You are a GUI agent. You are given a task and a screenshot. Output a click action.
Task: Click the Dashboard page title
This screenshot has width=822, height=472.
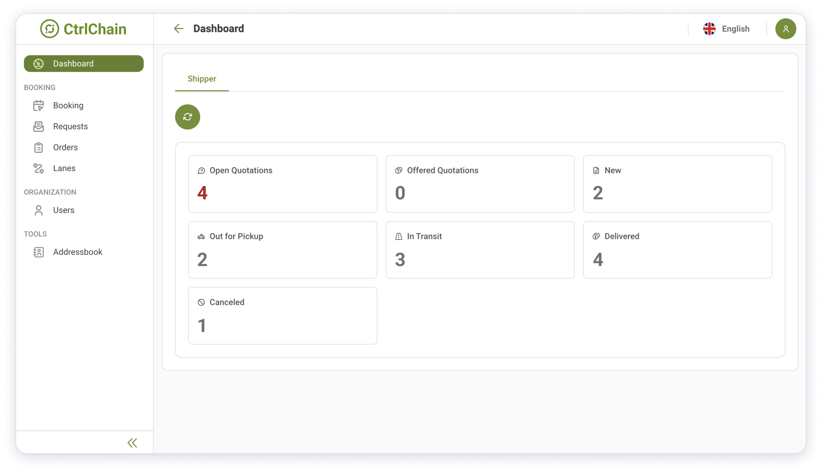[x=218, y=29]
